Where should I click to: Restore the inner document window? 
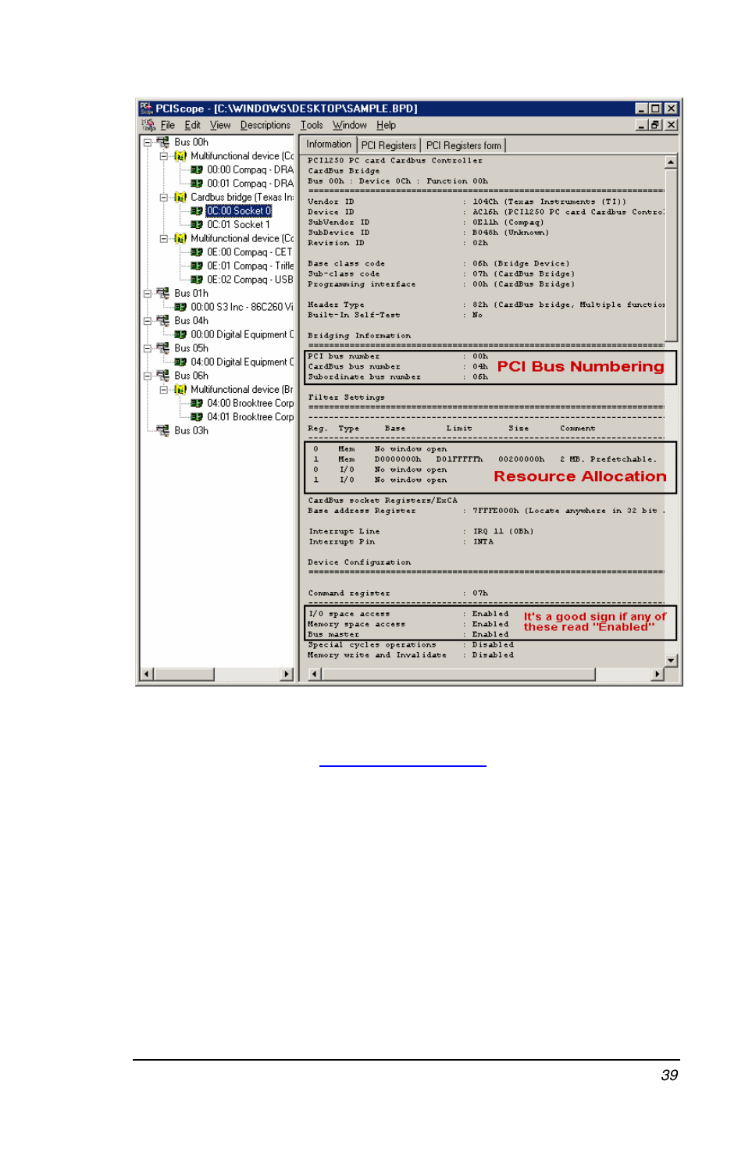tap(656, 125)
